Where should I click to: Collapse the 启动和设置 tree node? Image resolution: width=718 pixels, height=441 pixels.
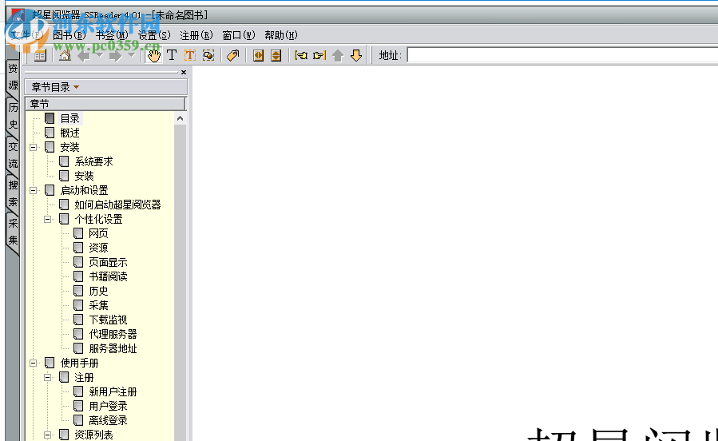[x=33, y=190]
